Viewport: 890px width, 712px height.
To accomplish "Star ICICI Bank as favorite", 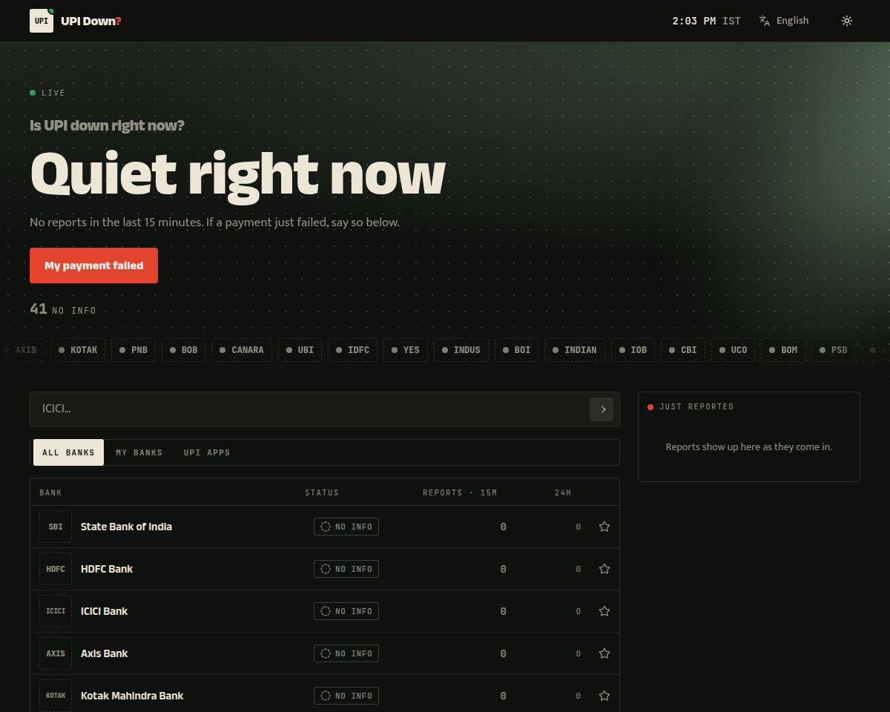I will [604, 611].
